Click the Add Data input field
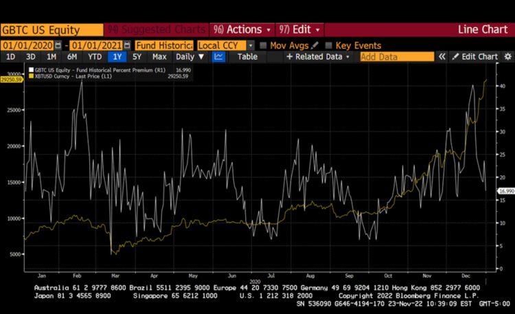 pyautogui.click(x=397, y=57)
